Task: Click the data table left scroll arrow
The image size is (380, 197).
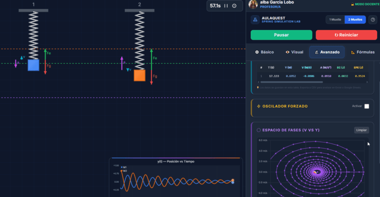Action: (x=258, y=82)
